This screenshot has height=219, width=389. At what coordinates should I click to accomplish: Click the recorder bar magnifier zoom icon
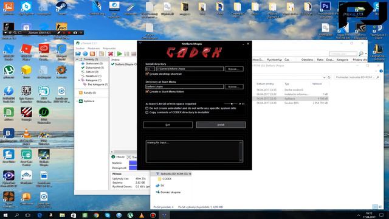(15, 32)
